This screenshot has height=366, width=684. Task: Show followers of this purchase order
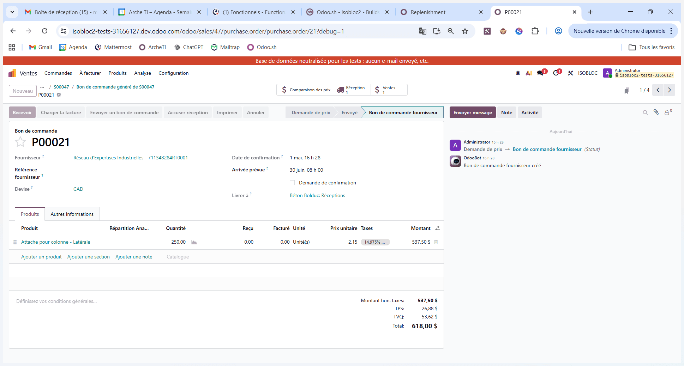coord(668,112)
